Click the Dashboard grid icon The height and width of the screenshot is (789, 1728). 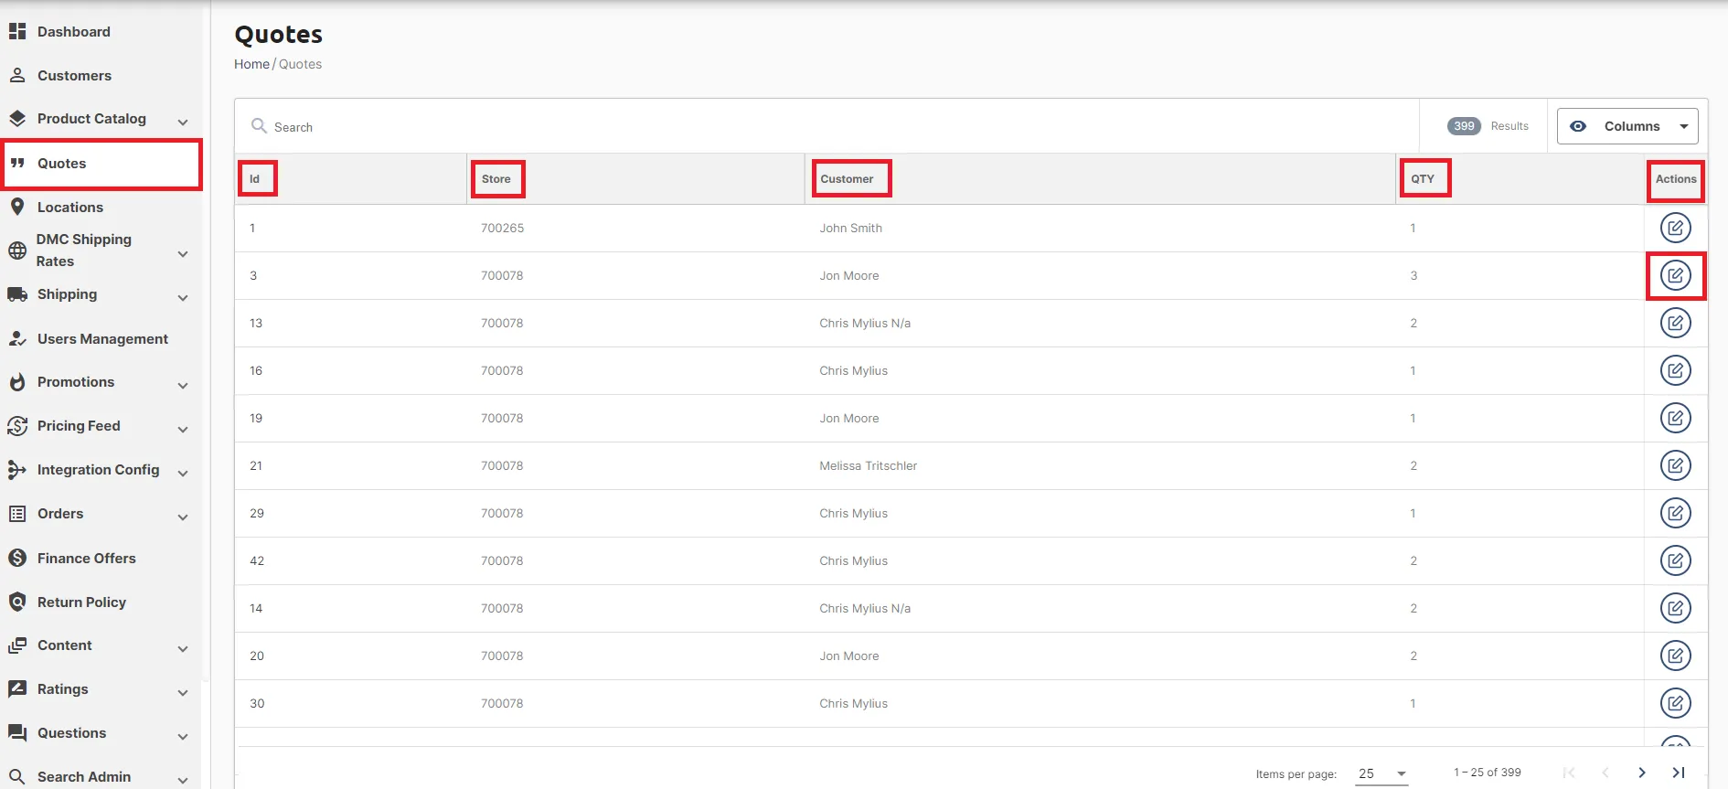click(17, 31)
